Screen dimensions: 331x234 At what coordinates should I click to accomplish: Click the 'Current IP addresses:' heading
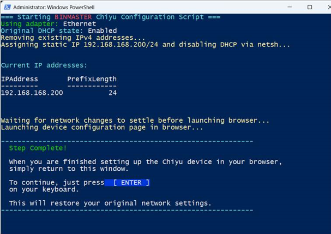[x=44, y=65]
